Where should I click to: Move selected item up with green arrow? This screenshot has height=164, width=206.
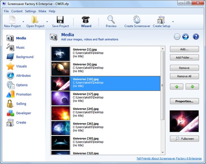(x=176, y=86)
